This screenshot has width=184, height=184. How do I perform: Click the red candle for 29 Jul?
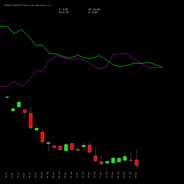pos(25,111)
